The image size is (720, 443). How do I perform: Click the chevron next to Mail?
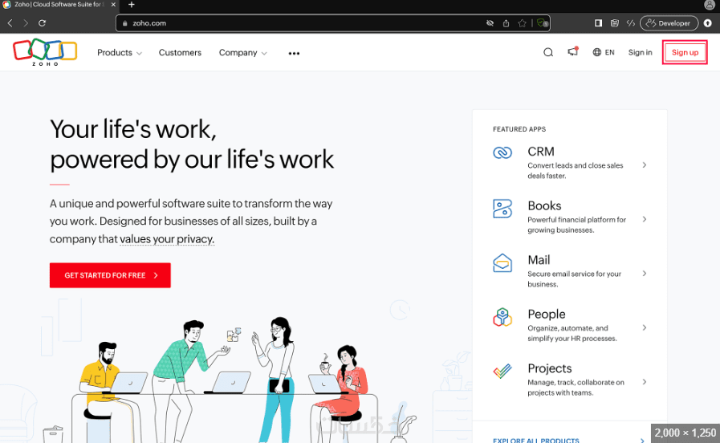pos(645,273)
